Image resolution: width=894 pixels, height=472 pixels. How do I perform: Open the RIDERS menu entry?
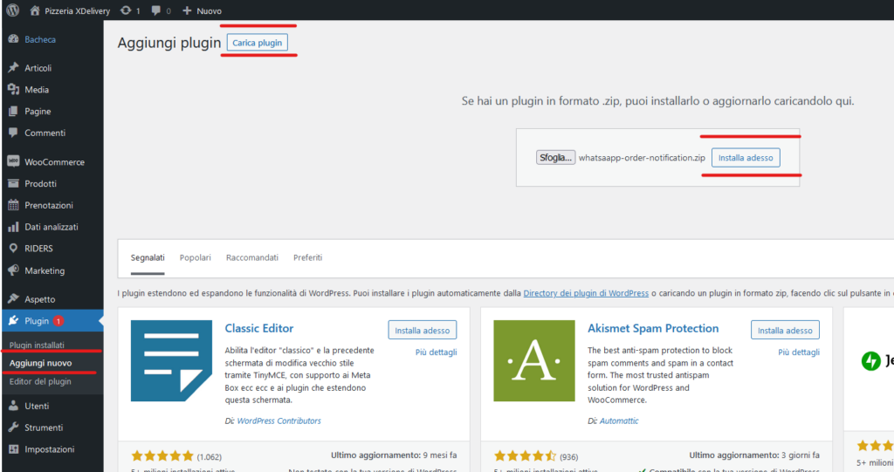coord(38,249)
